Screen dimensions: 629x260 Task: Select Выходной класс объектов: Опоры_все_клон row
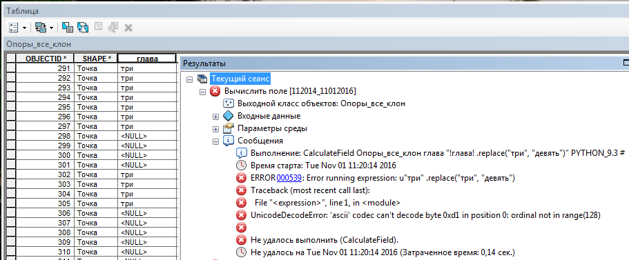click(321, 103)
